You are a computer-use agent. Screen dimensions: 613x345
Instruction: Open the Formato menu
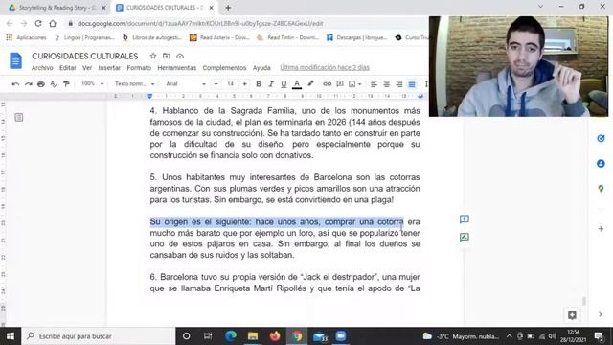(139, 68)
